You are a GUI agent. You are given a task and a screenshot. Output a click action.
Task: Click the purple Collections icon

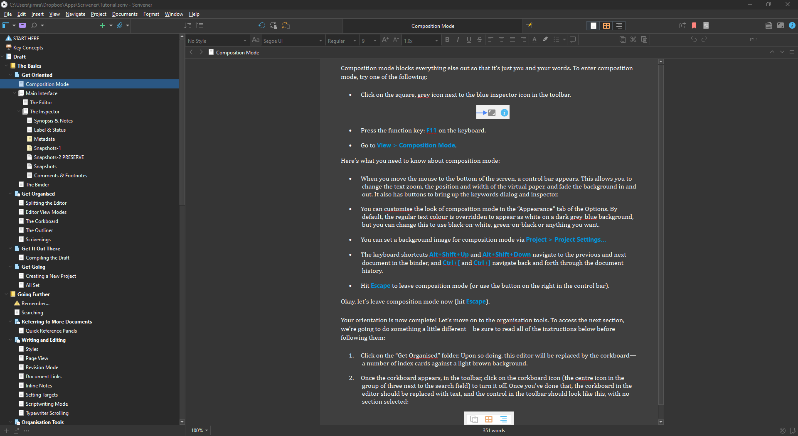coord(22,26)
